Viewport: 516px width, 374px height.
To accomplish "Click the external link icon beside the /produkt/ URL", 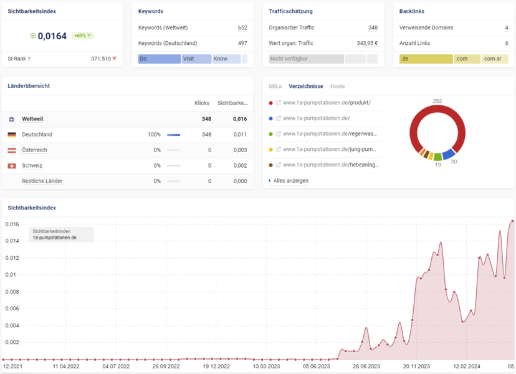I will coord(279,103).
